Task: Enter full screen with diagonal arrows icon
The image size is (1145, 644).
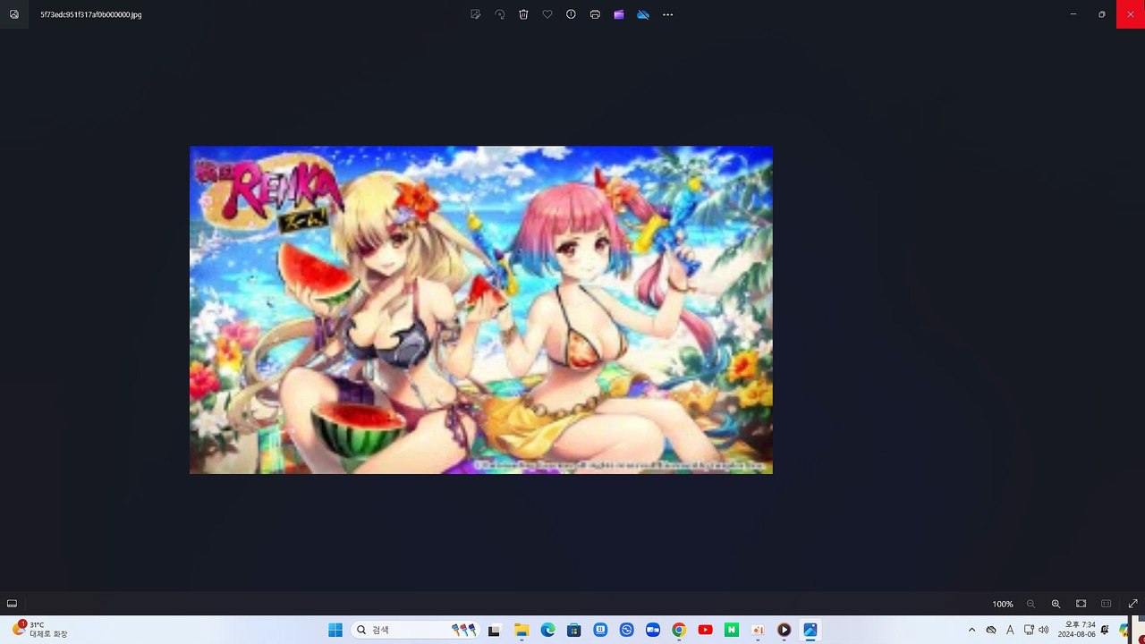Action: (1132, 604)
